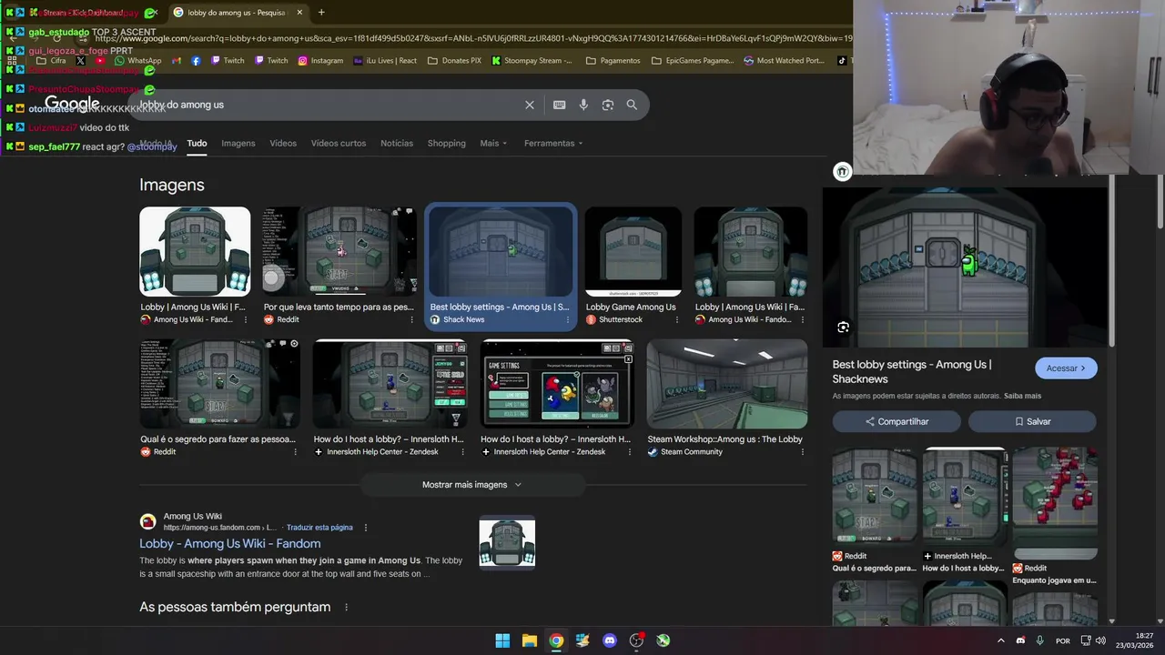
Task: Open the Steam Workshop The Lobby thumbnail
Action: [x=726, y=384]
